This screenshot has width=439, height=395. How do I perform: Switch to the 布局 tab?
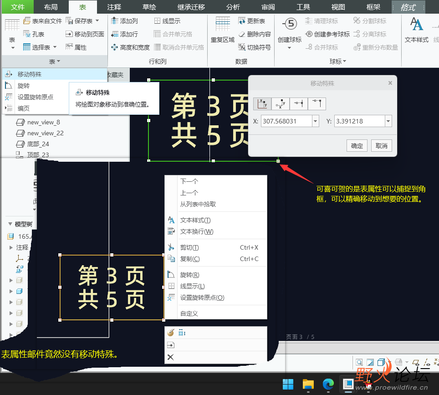(x=51, y=7)
